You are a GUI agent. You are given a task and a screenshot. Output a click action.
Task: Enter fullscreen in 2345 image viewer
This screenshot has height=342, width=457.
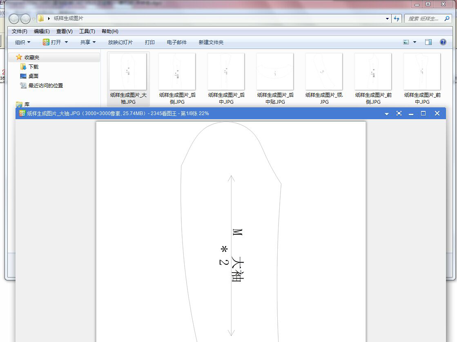(399, 113)
